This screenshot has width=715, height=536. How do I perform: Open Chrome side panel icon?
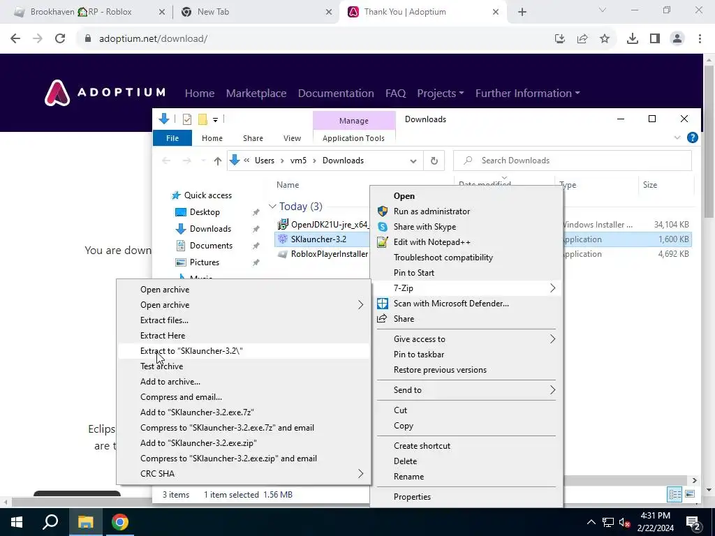point(655,39)
